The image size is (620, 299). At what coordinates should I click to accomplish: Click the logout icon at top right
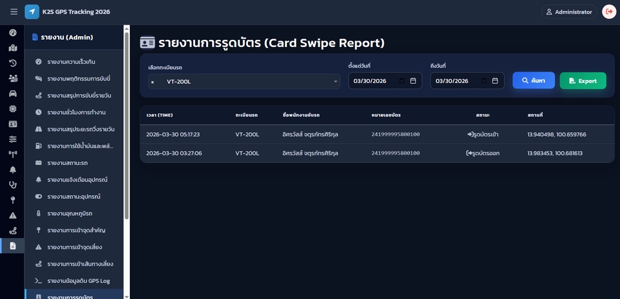point(608,12)
